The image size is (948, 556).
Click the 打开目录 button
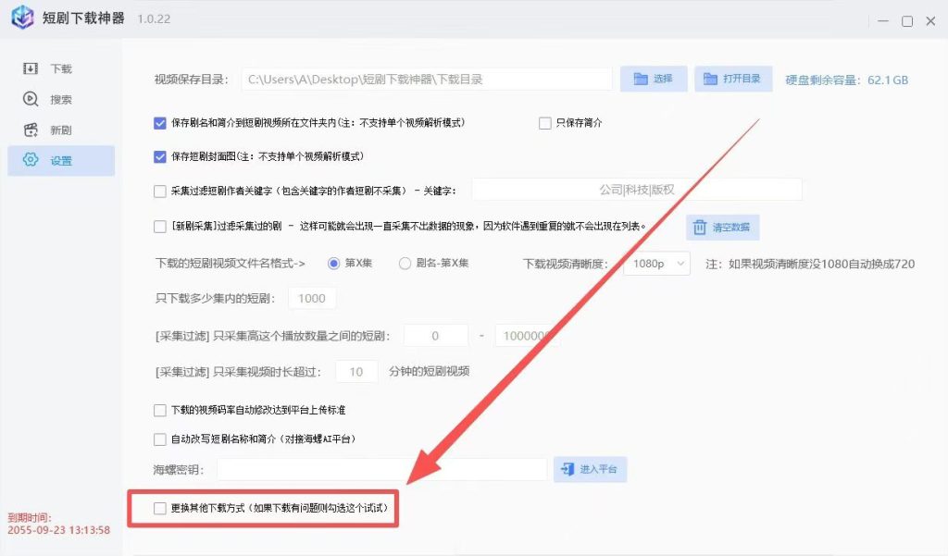[733, 79]
